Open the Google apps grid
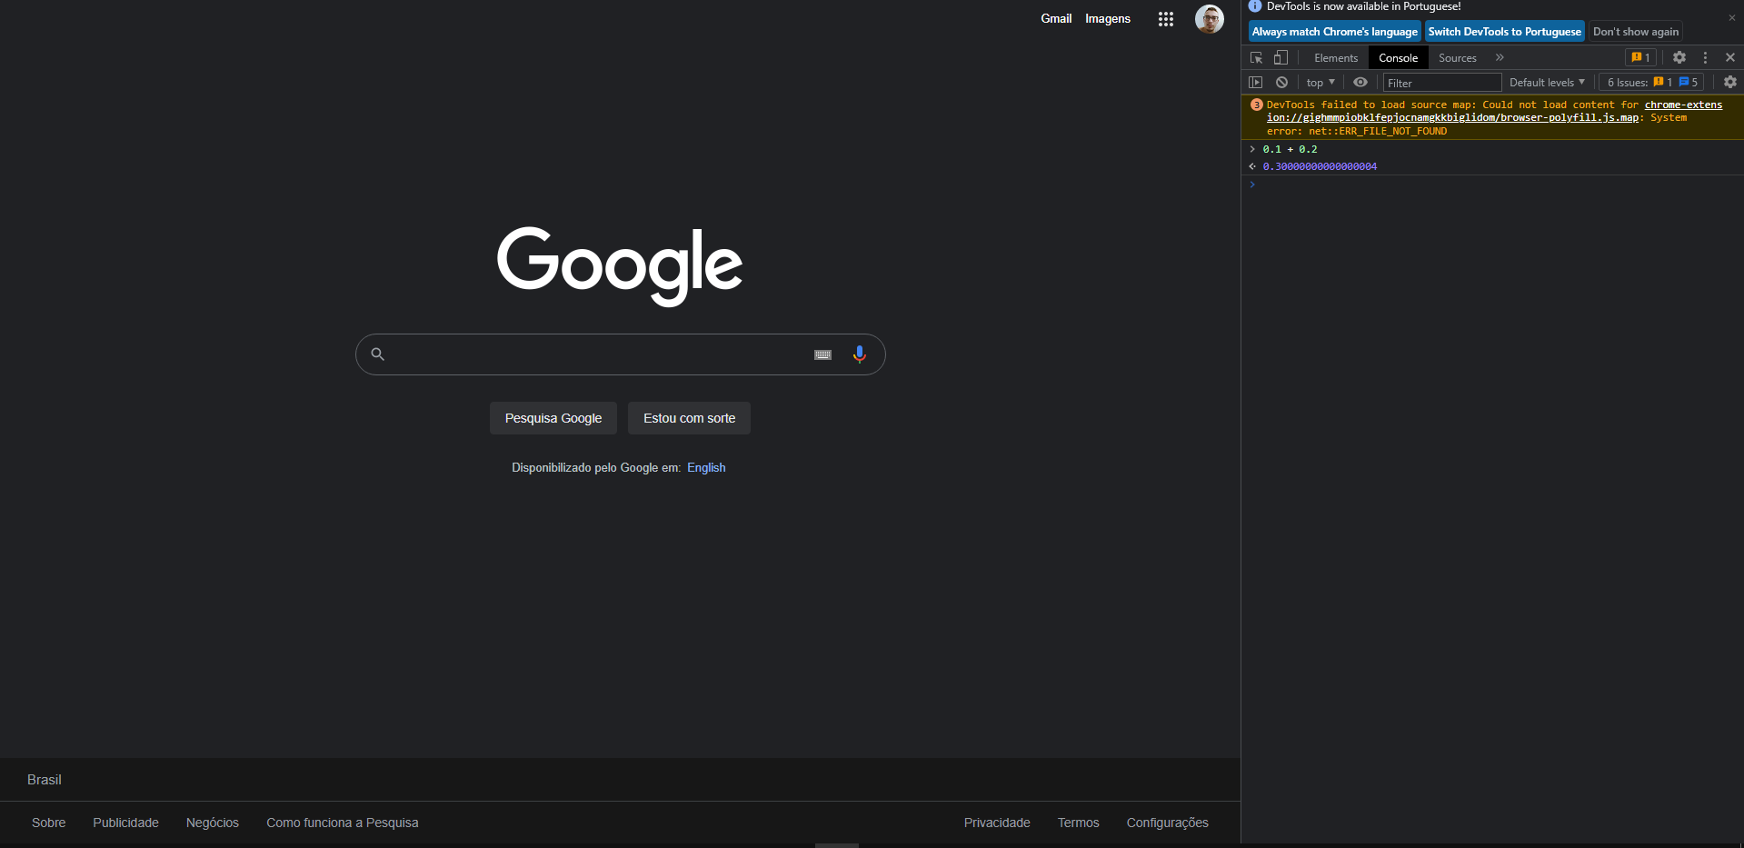The image size is (1744, 848). point(1166,18)
